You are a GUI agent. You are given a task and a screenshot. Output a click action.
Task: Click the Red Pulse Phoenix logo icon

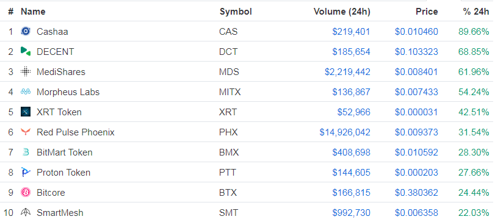[26, 132]
